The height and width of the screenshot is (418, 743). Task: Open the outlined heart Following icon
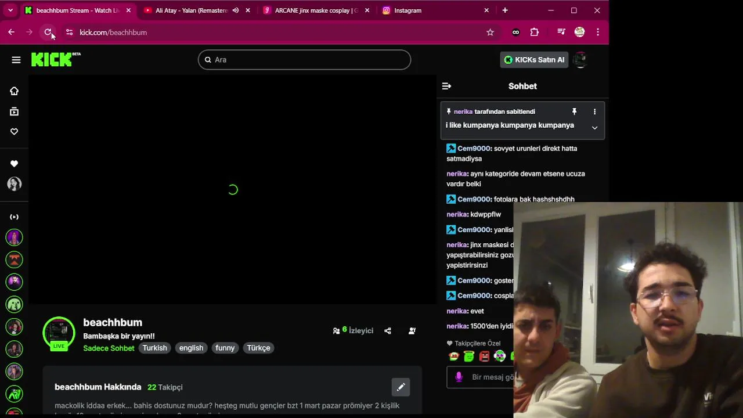(14, 132)
